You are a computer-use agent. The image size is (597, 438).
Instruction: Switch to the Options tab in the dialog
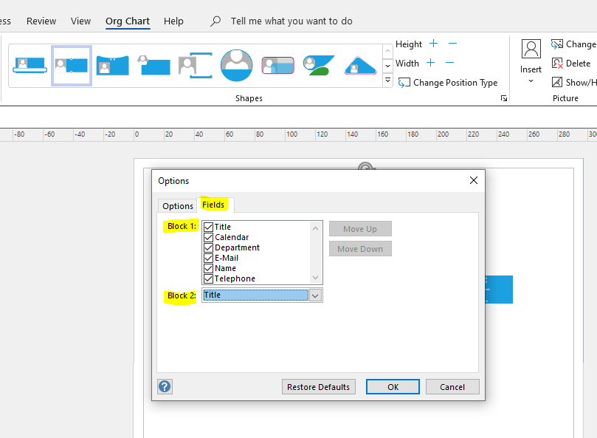[177, 205]
